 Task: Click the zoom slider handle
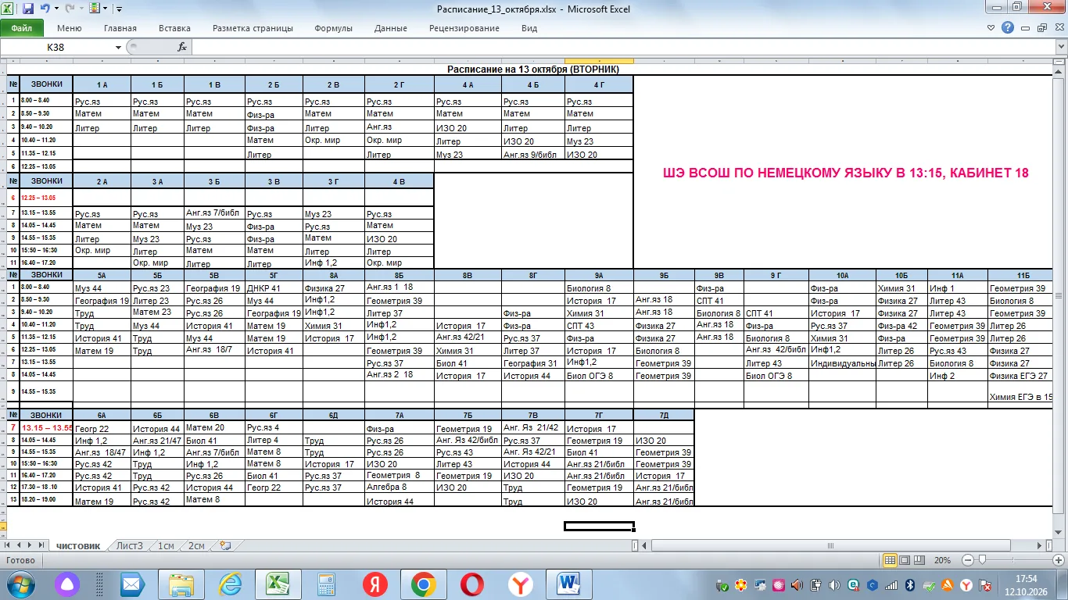click(982, 560)
